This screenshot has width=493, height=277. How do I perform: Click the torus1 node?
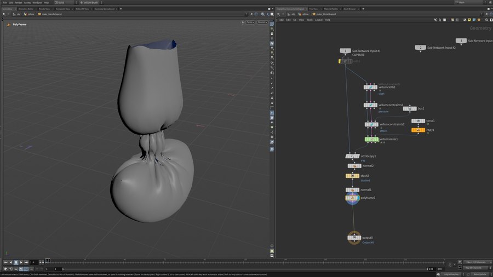tap(419, 120)
